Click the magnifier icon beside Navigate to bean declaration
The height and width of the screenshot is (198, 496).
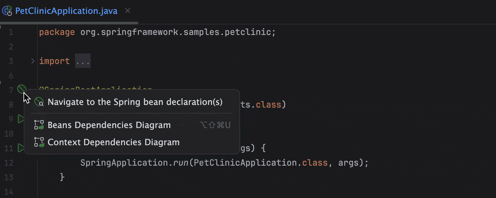click(40, 103)
